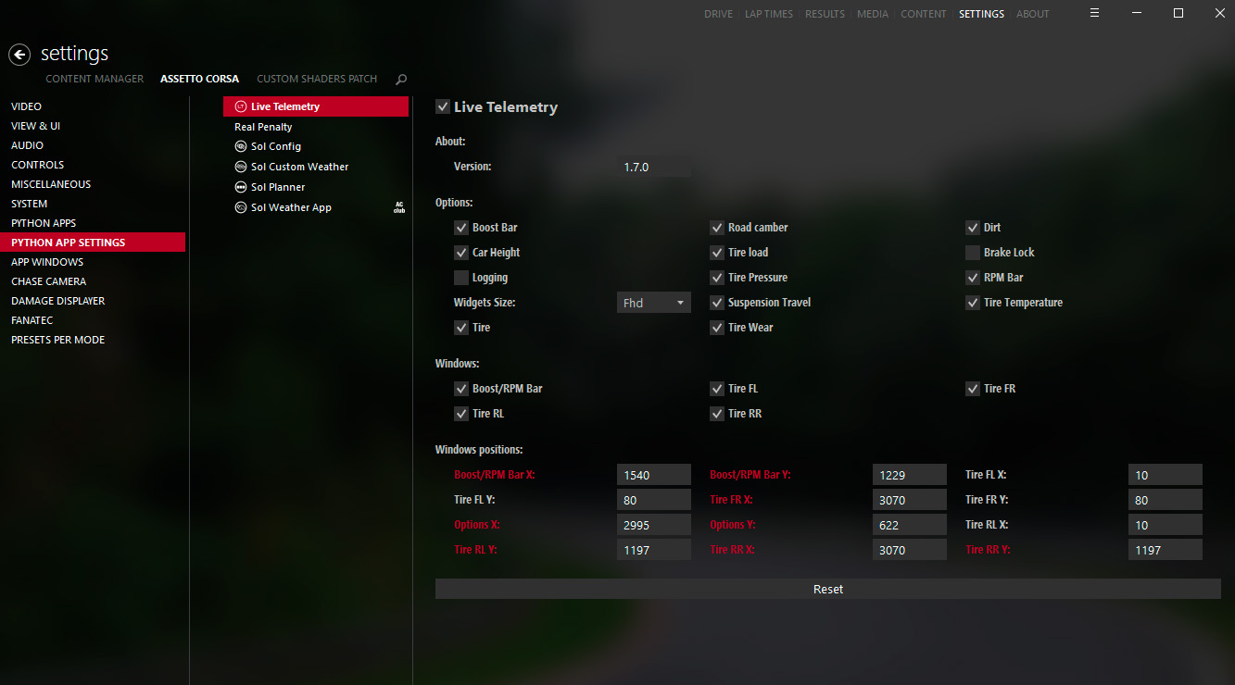Open the settings search magnifier icon
Screen dimensions: 1235x685
(x=401, y=80)
